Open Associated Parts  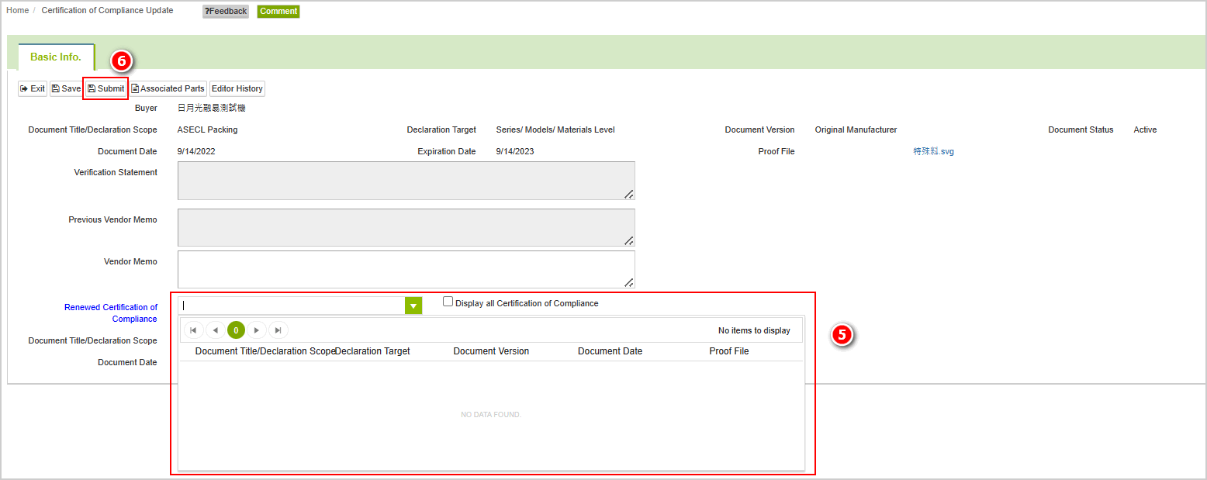168,88
